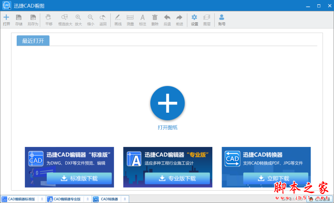
Task: Click the Delete (删除) trash icon
Action: click(155, 19)
